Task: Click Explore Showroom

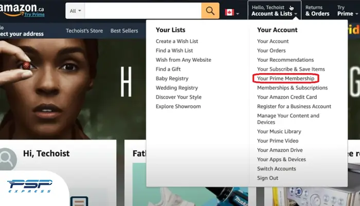Action: 178,106
